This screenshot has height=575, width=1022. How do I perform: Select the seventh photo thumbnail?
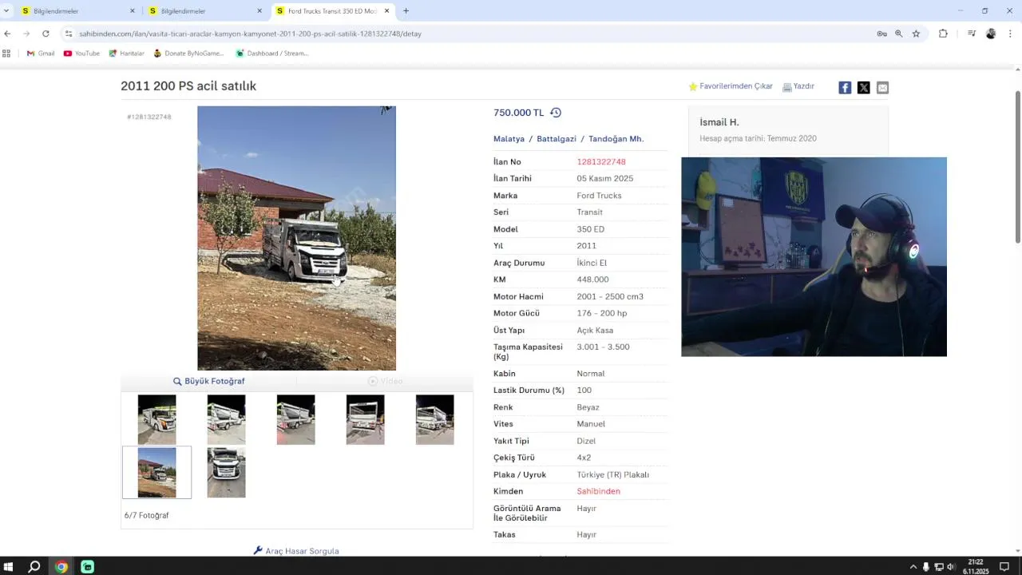[x=226, y=472]
